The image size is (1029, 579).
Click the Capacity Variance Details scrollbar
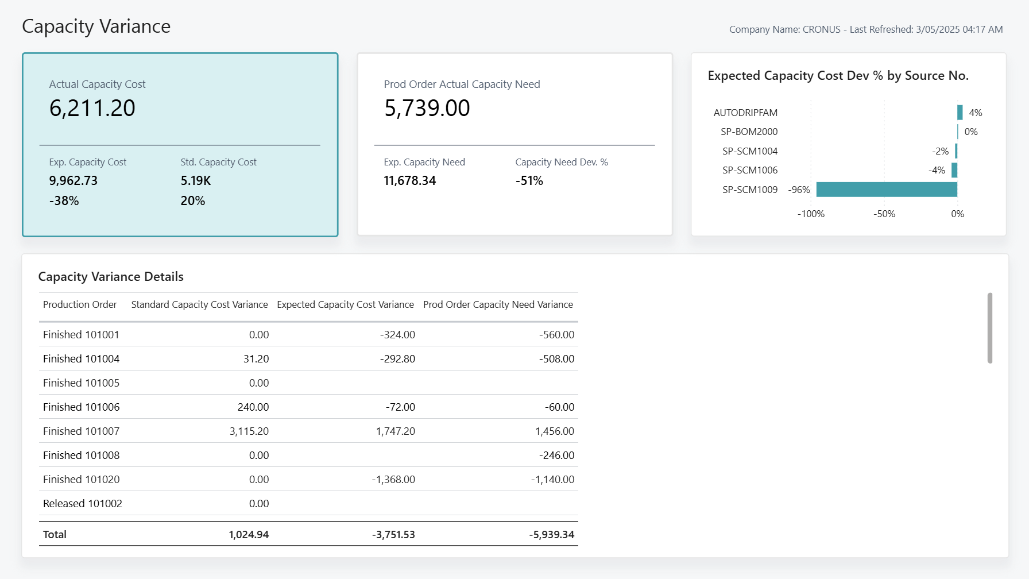[x=991, y=329]
